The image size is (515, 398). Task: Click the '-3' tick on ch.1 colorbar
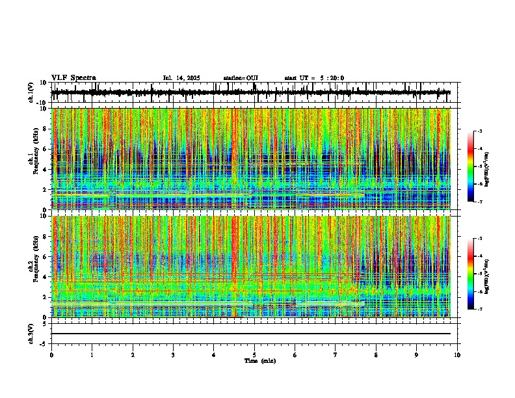coord(479,131)
